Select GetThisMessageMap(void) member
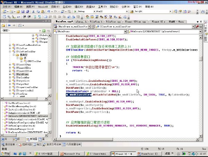Image resolution: width=208 pixels, height=157 pixels. click(x=22, y=106)
